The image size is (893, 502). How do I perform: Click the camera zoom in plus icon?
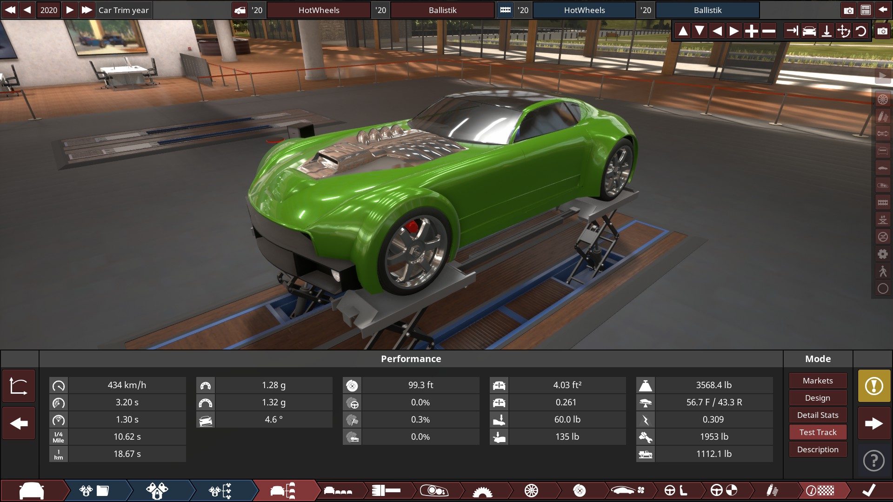(751, 31)
